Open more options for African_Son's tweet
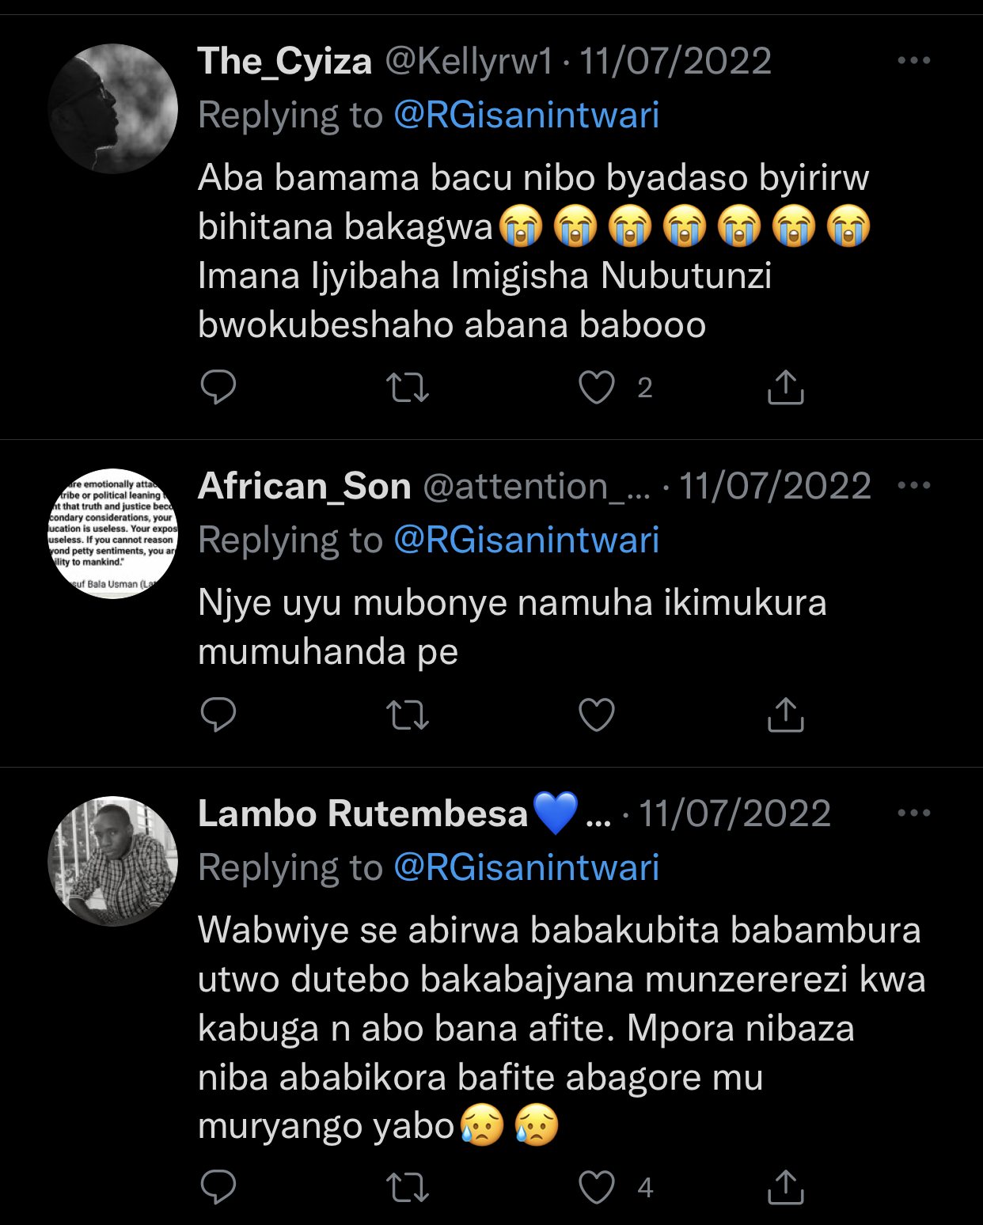This screenshot has height=1225, width=983. pos(914,485)
